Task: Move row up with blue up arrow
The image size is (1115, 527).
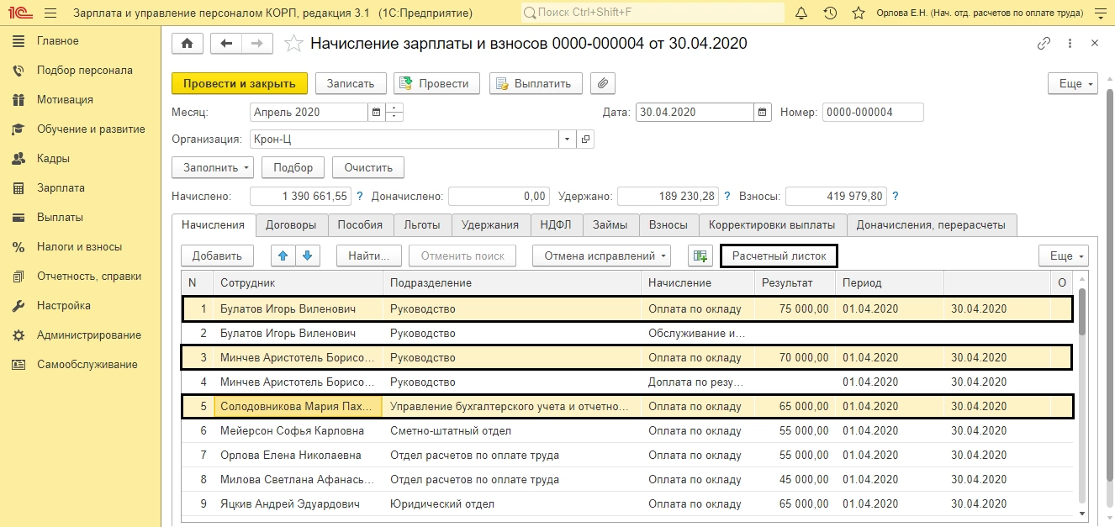Action: 283,256
